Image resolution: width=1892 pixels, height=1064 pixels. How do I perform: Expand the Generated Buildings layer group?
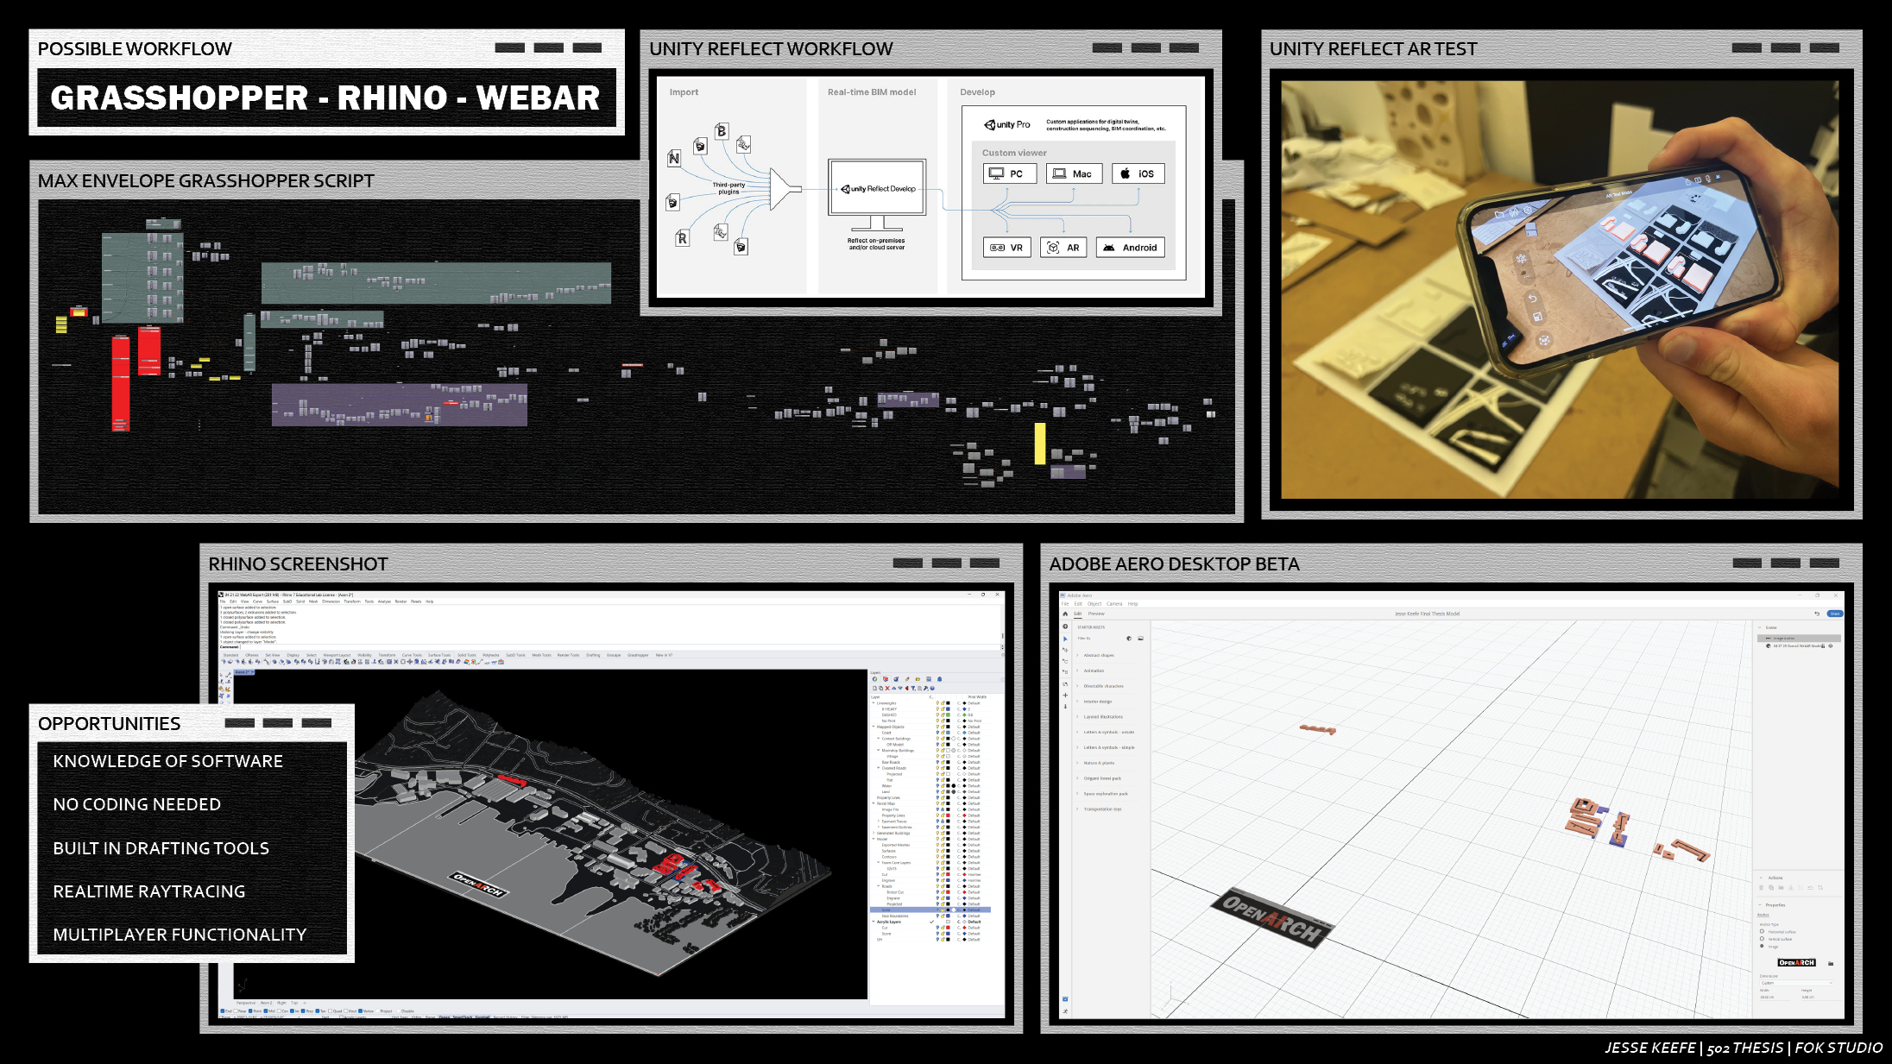pyautogui.click(x=873, y=833)
